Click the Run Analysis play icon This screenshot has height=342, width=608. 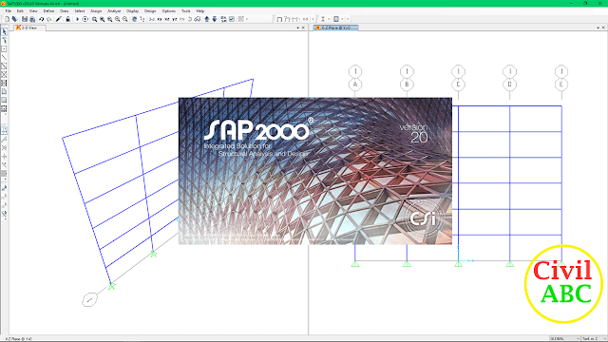click(77, 19)
